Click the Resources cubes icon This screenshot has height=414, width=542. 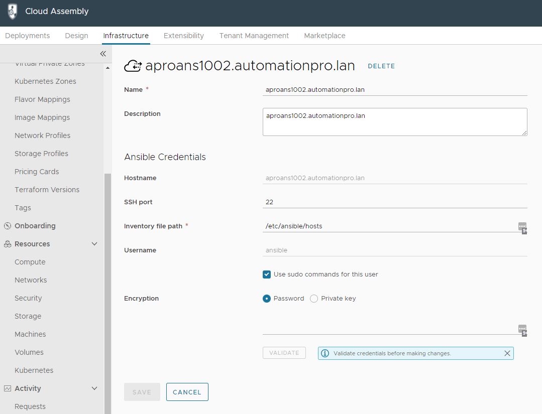click(x=8, y=244)
